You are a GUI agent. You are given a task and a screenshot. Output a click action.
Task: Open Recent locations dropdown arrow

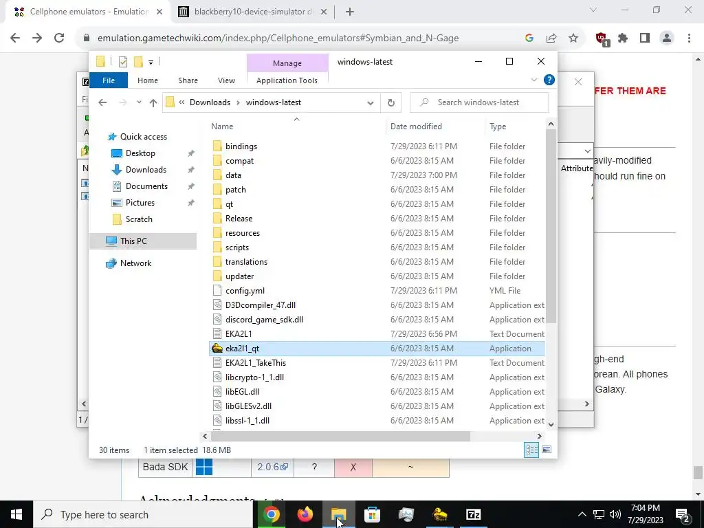[x=139, y=102]
